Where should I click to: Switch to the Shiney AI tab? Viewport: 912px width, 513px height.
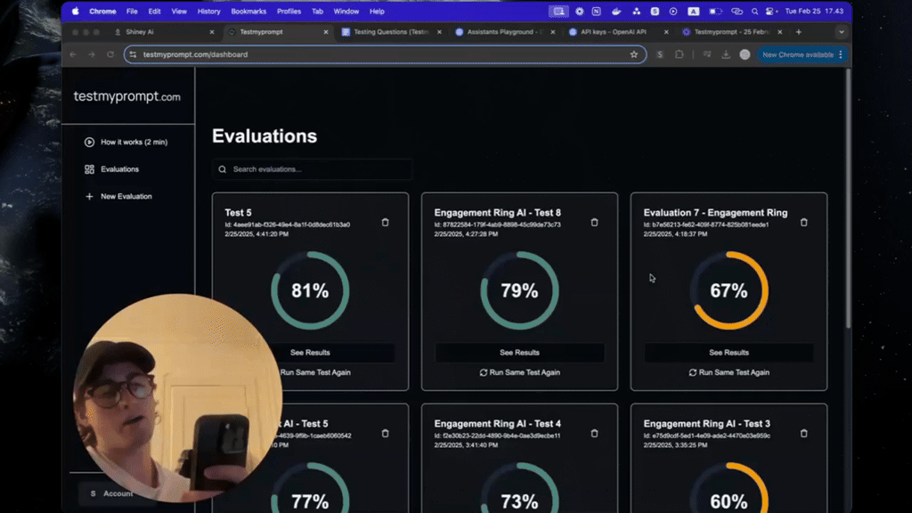163,32
